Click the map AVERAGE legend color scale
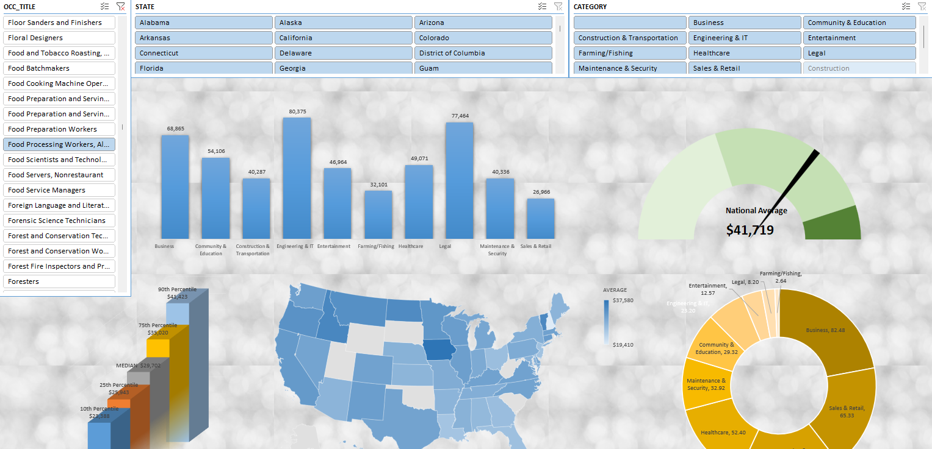Viewport: 932px width, 449px height. click(606, 323)
